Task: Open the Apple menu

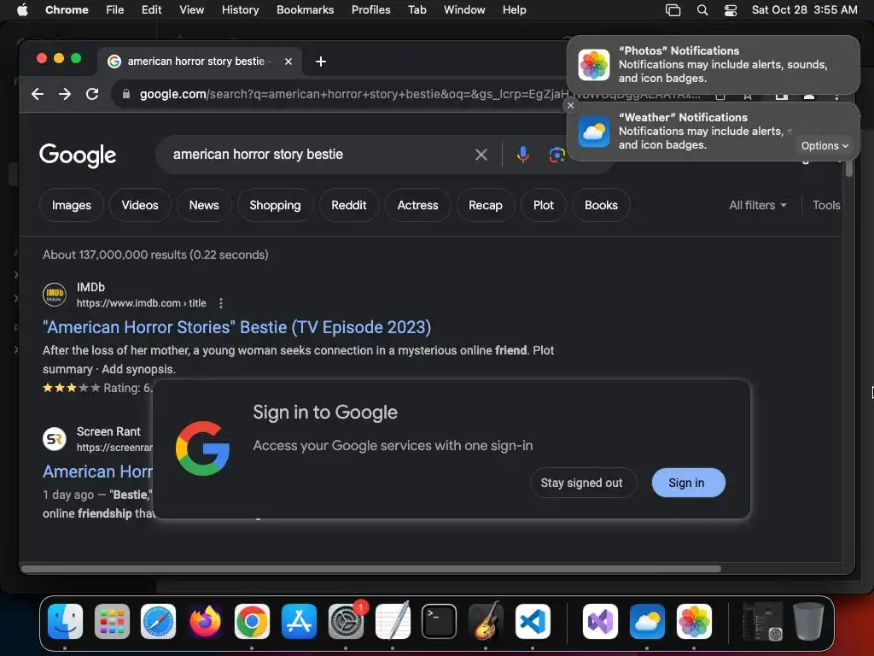Action: tap(22, 9)
